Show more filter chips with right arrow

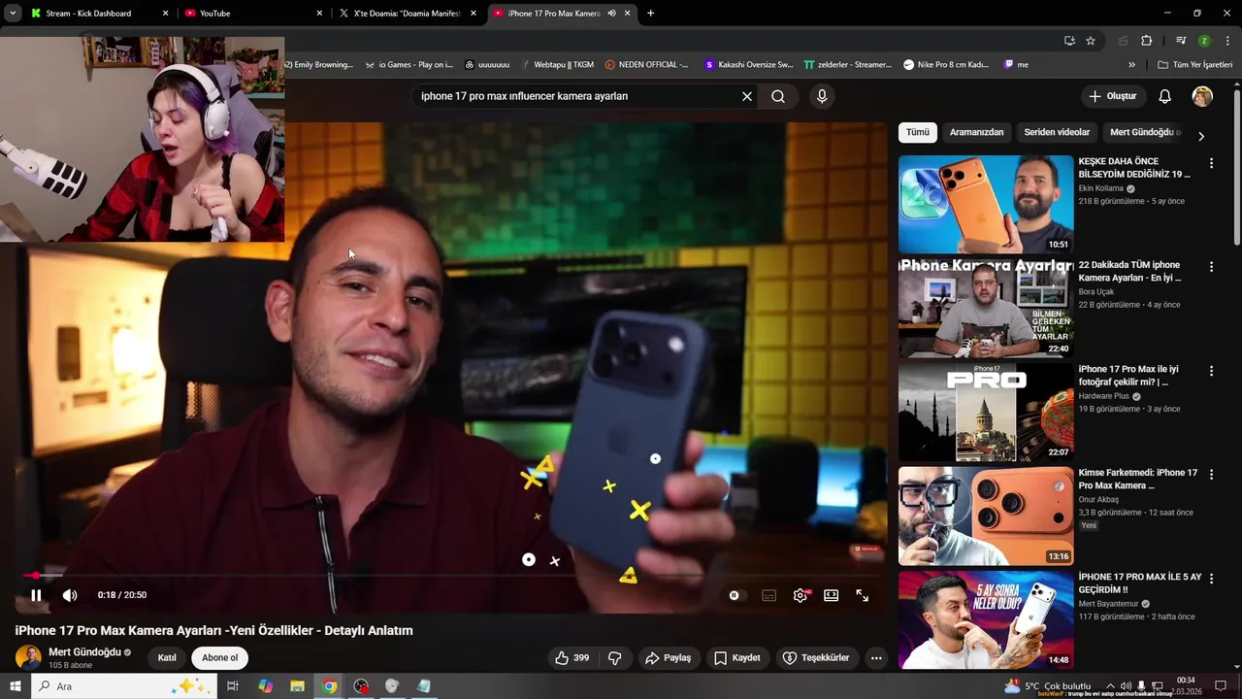[1201, 136]
